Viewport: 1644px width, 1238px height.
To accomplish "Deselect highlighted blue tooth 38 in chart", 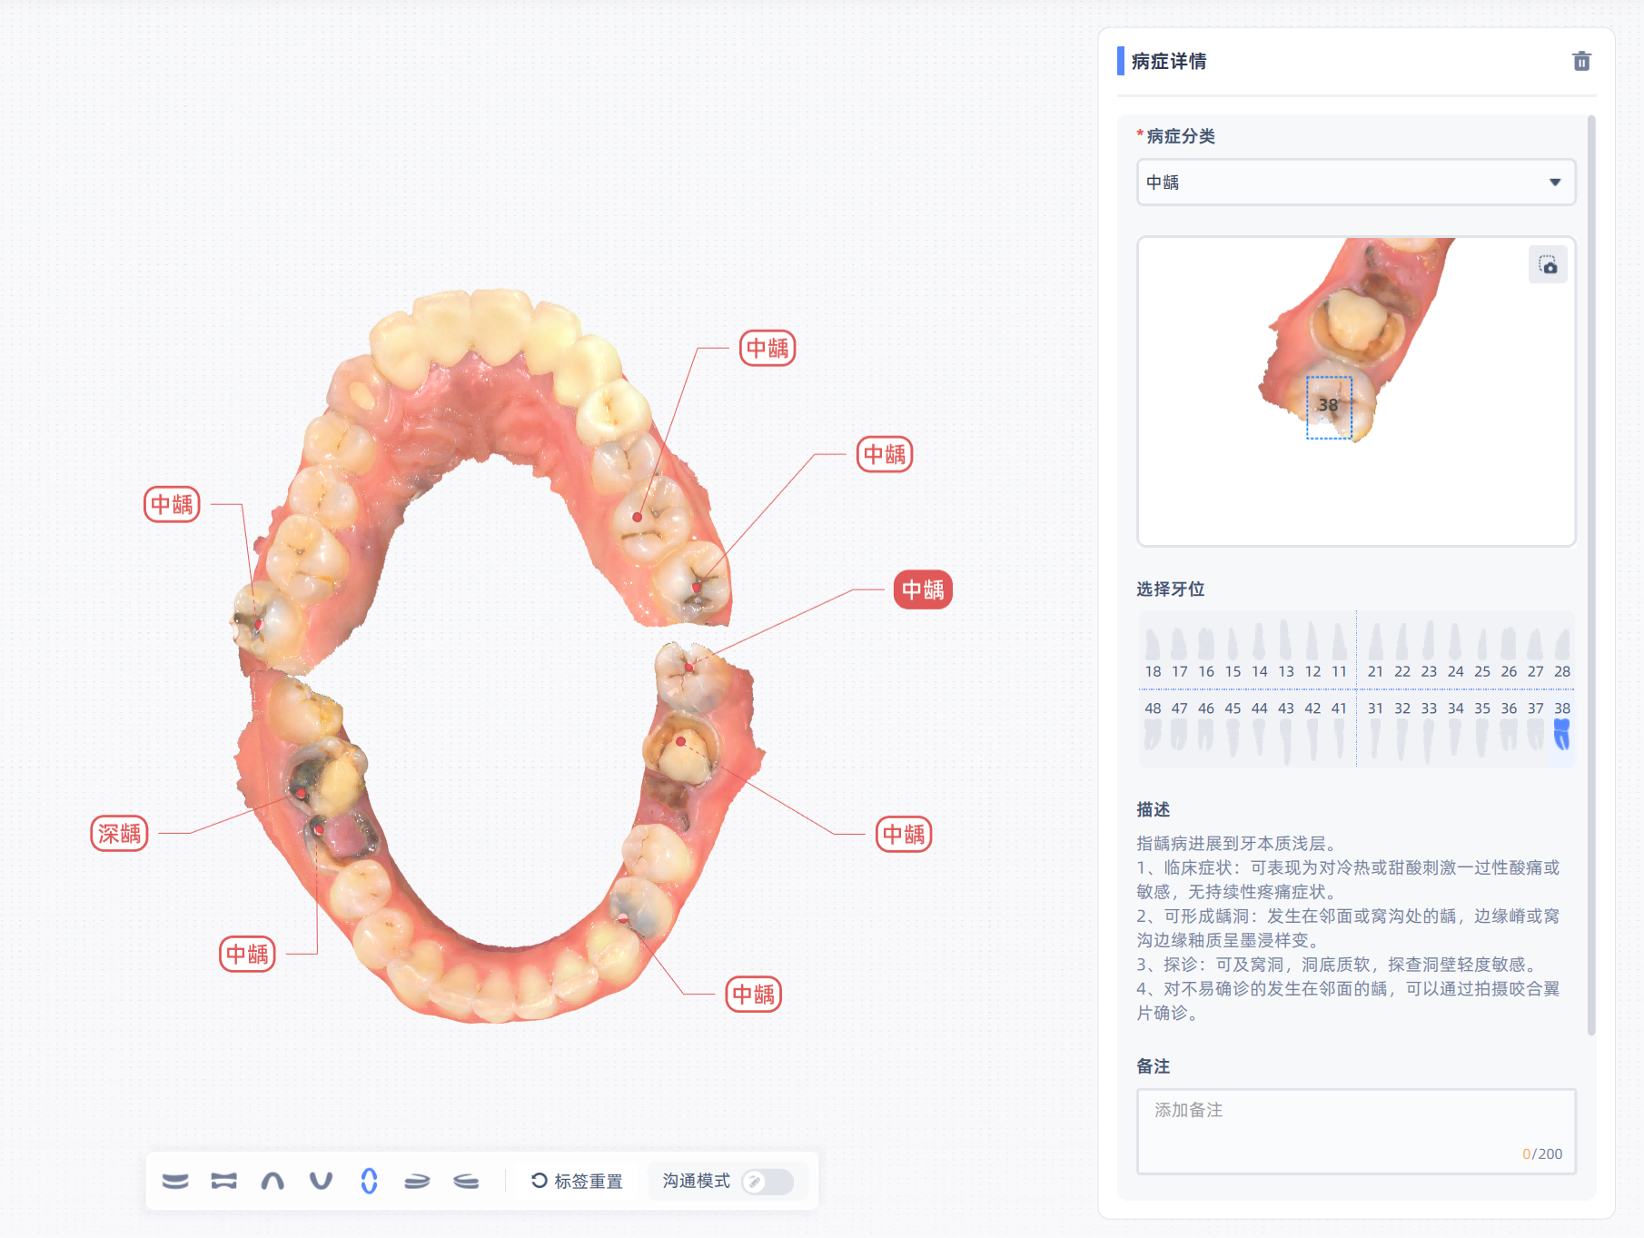I will 1562,727.
